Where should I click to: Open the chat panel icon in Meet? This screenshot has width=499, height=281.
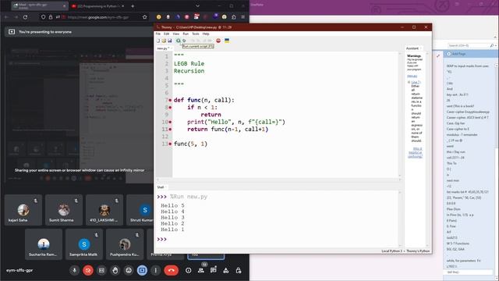[x=213, y=271]
